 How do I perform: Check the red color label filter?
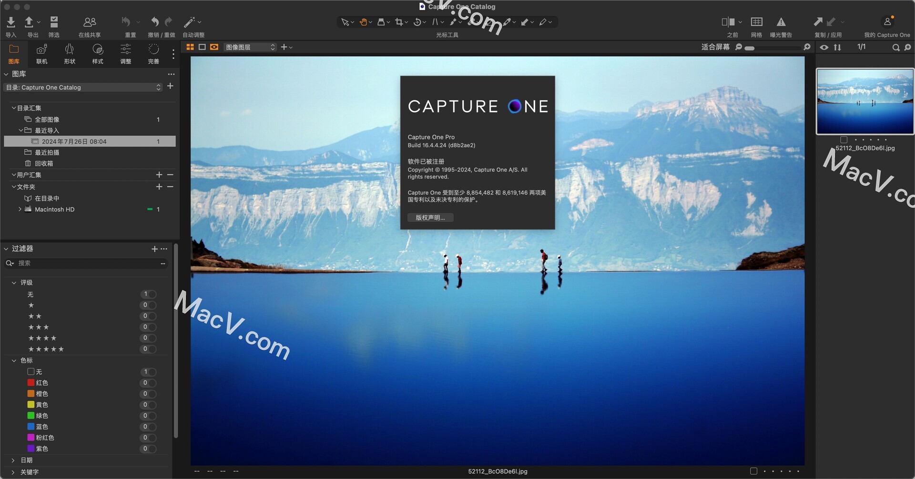pyautogui.click(x=30, y=382)
